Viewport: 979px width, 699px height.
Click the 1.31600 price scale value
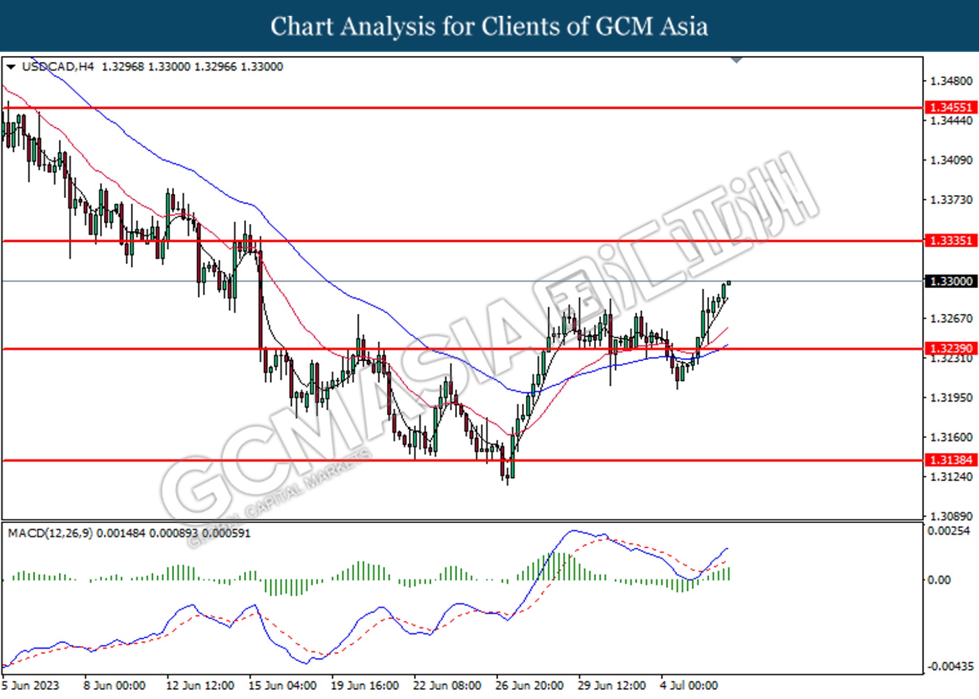[x=951, y=437]
